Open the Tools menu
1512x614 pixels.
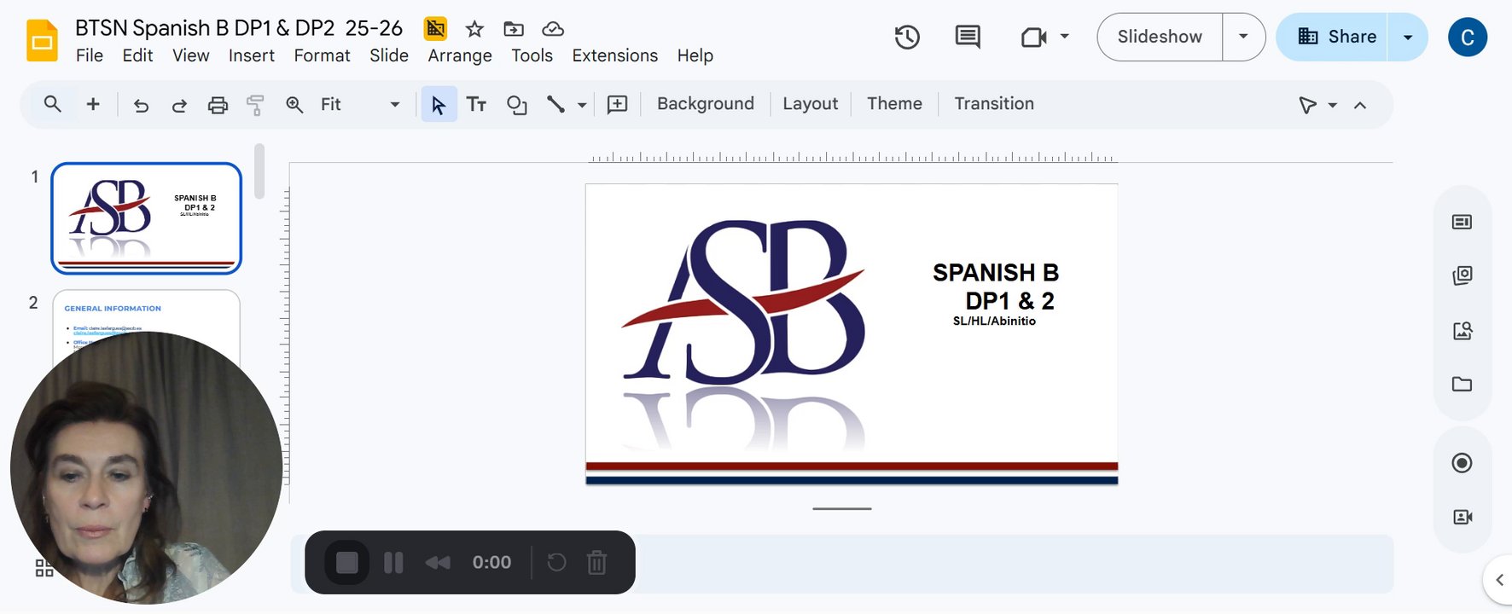pos(532,55)
